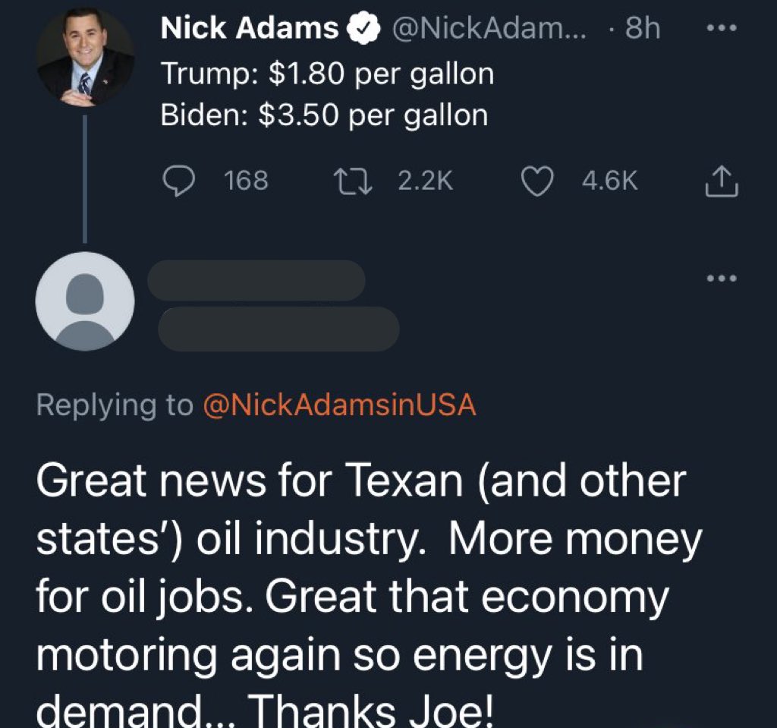
Task: Open the 2.2K retweets count
Action: point(426,181)
